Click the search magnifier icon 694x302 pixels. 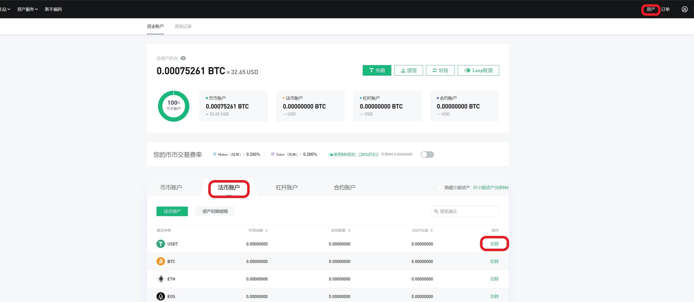coord(436,211)
